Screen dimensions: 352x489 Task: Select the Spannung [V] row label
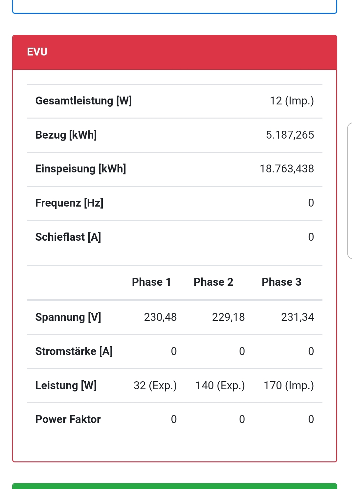68,317
